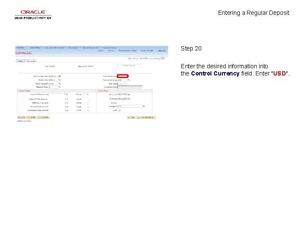Click the Save button

[22, 117]
